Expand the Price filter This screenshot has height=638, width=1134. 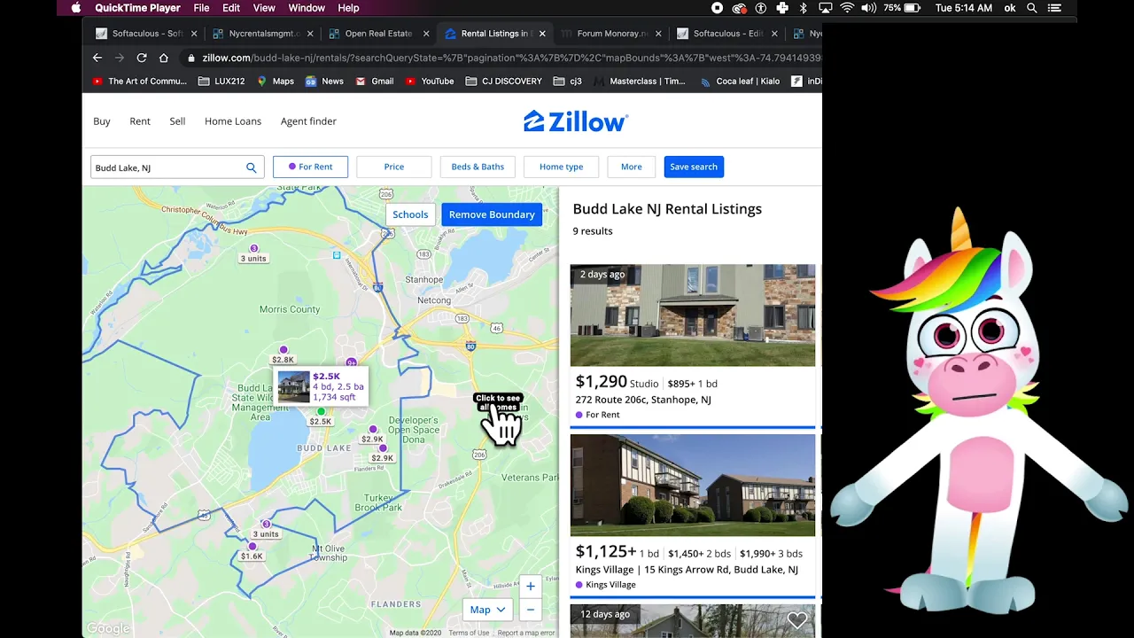click(x=394, y=167)
